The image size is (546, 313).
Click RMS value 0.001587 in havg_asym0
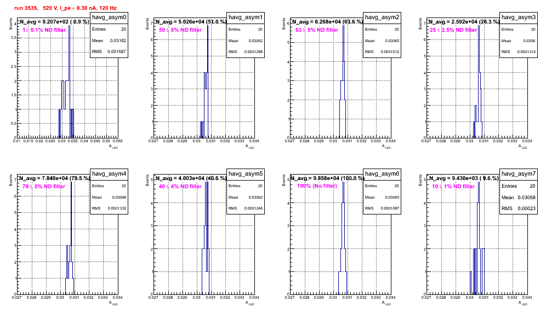pos(117,52)
